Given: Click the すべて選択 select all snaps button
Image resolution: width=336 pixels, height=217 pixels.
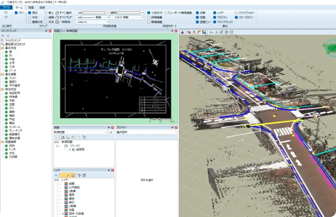Looking at the screenshot, I should 64,13.
